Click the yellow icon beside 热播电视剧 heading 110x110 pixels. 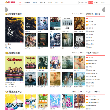[x=7, y=53]
